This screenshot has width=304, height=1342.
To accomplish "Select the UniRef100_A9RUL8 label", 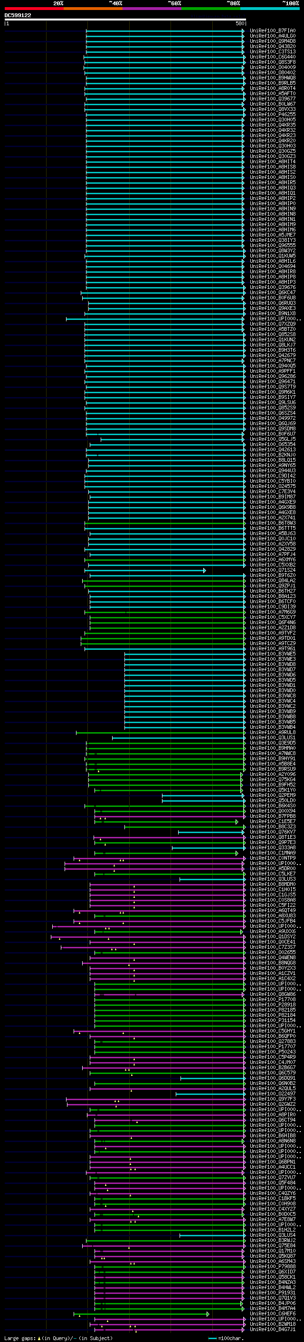I will pyautogui.click(x=272, y=732).
